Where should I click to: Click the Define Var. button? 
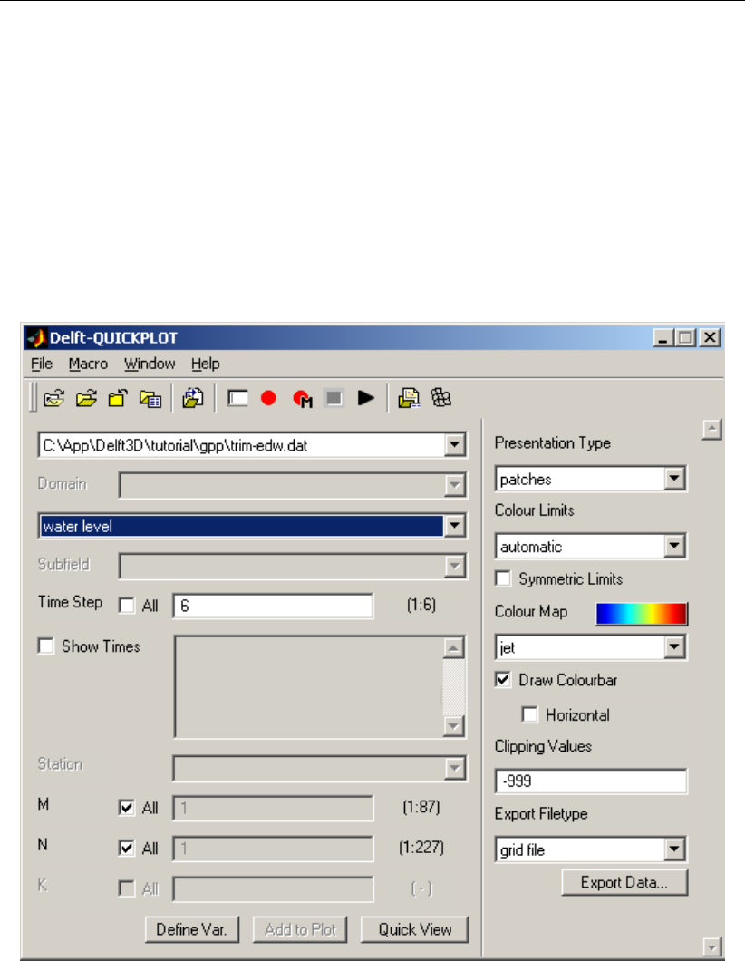[x=192, y=930]
